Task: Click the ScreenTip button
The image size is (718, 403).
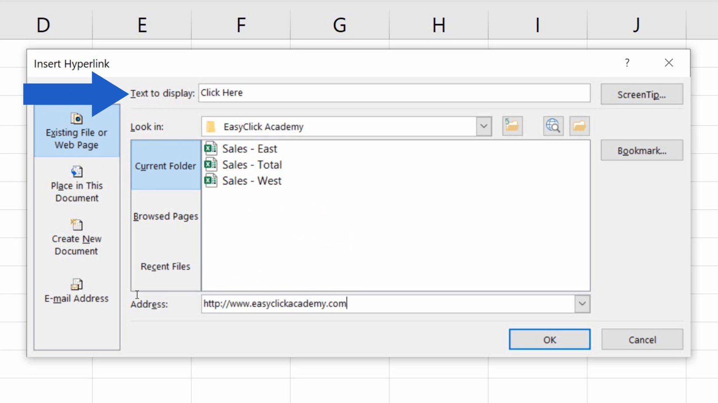Action: [641, 94]
